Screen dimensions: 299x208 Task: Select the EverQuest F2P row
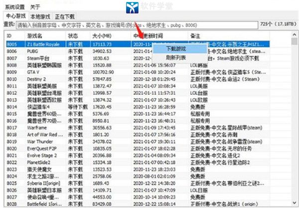(138, 149)
